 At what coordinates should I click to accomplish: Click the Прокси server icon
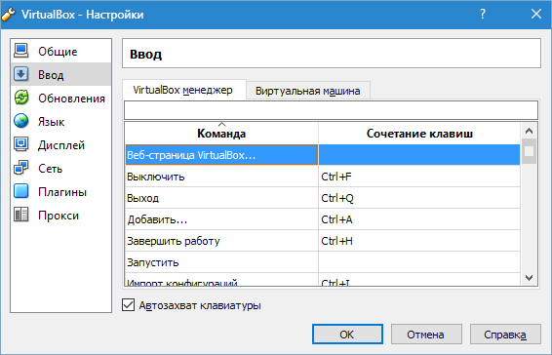(x=21, y=215)
